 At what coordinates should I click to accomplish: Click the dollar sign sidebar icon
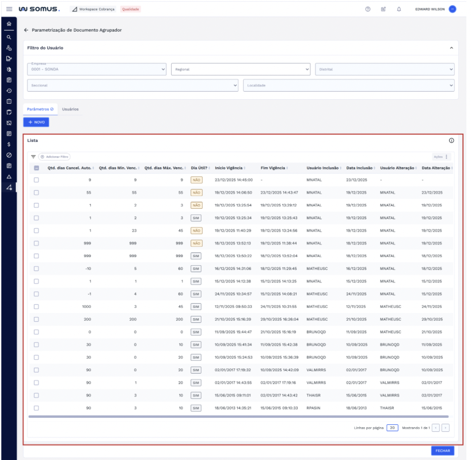(9, 144)
